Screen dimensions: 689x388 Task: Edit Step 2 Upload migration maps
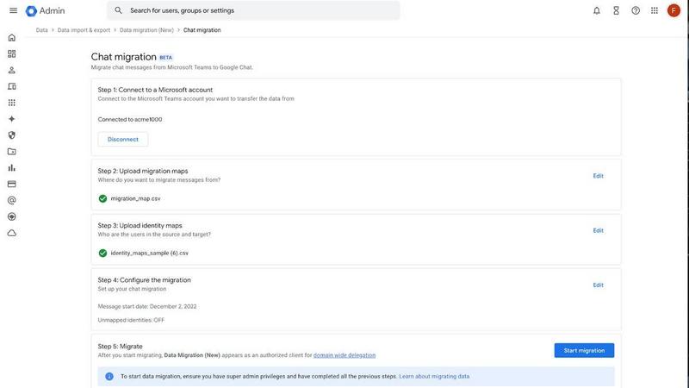pyautogui.click(x=598, y=176)
